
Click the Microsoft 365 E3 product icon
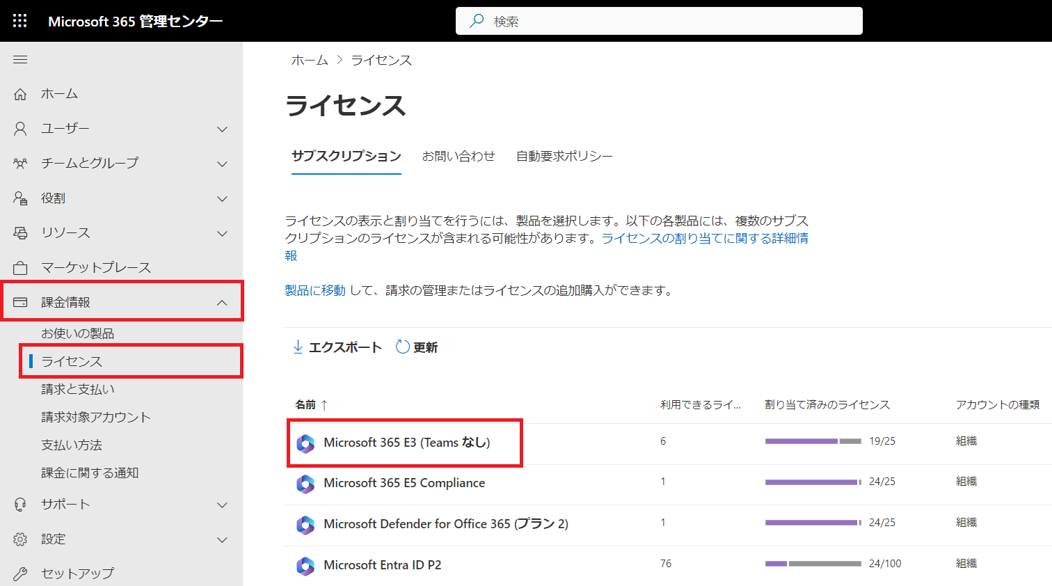(305, 443)
